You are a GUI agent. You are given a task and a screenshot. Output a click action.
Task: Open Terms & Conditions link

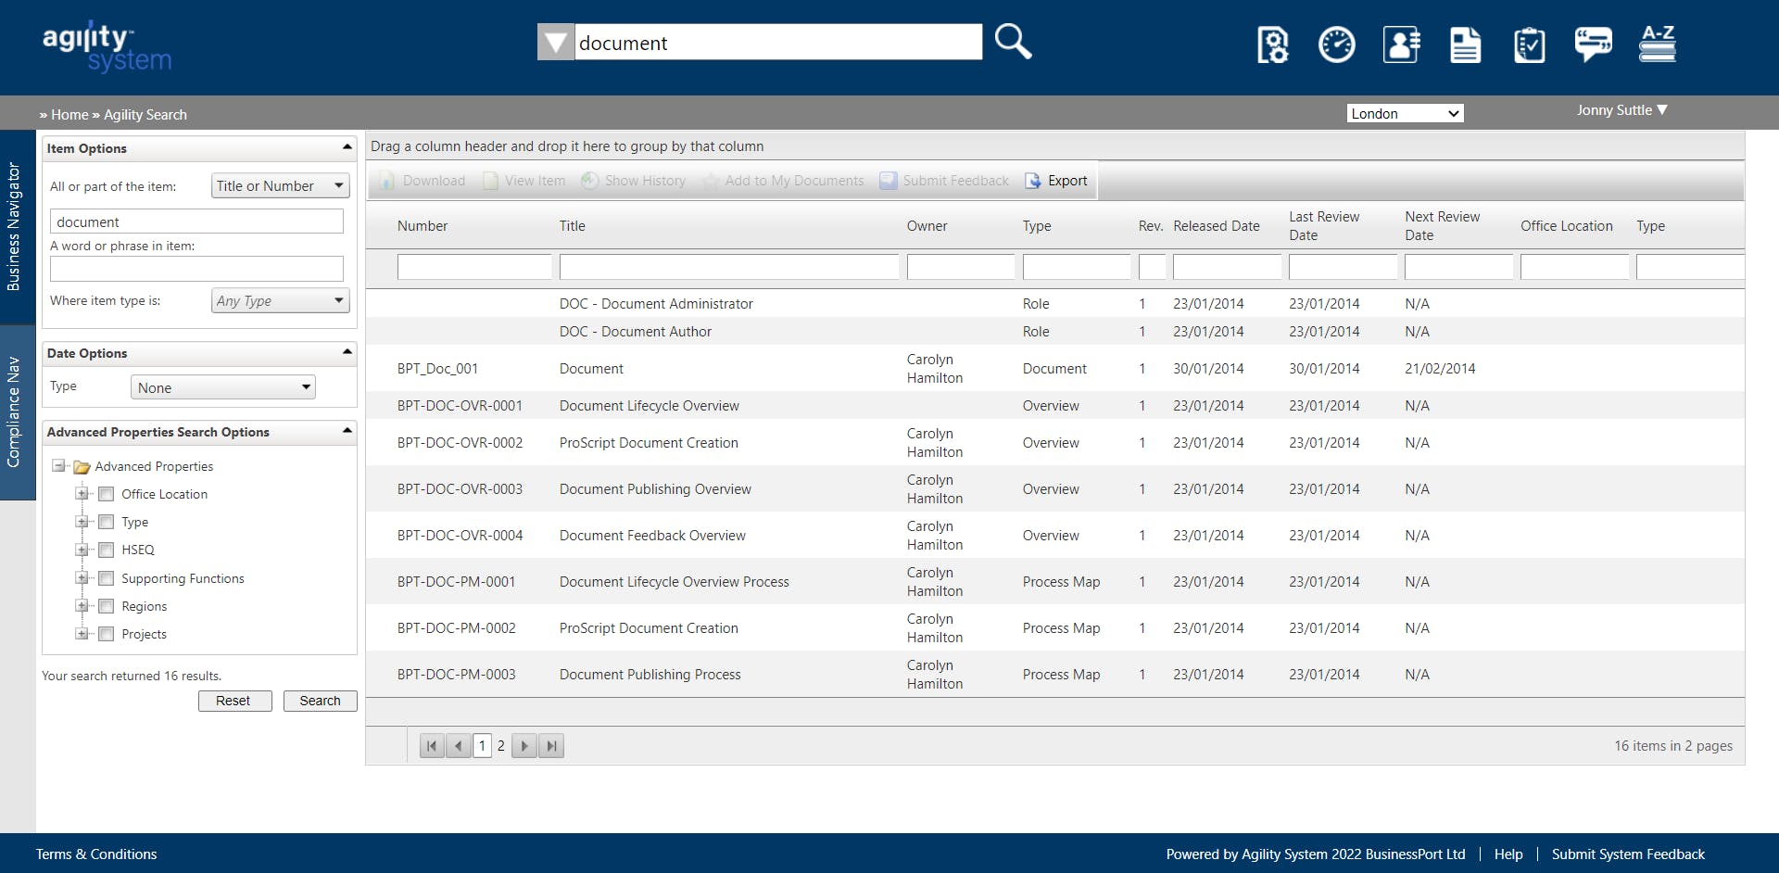(96, 854)
